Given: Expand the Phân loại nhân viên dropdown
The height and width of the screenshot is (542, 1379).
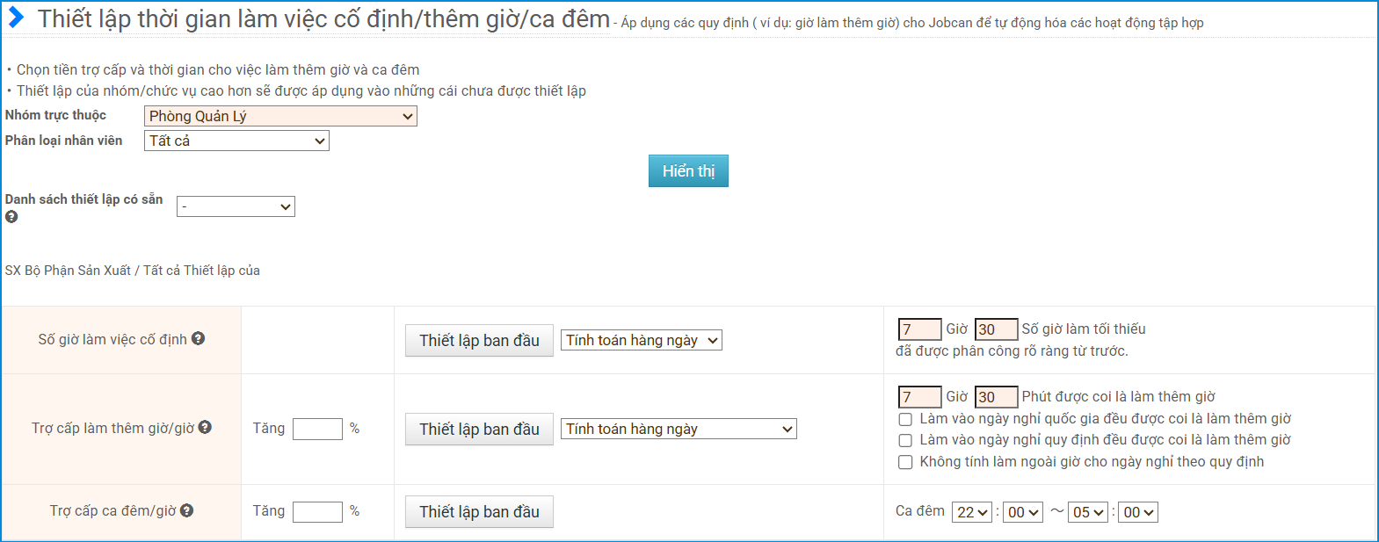Looking at the screenshot, I should click(236, 141).
